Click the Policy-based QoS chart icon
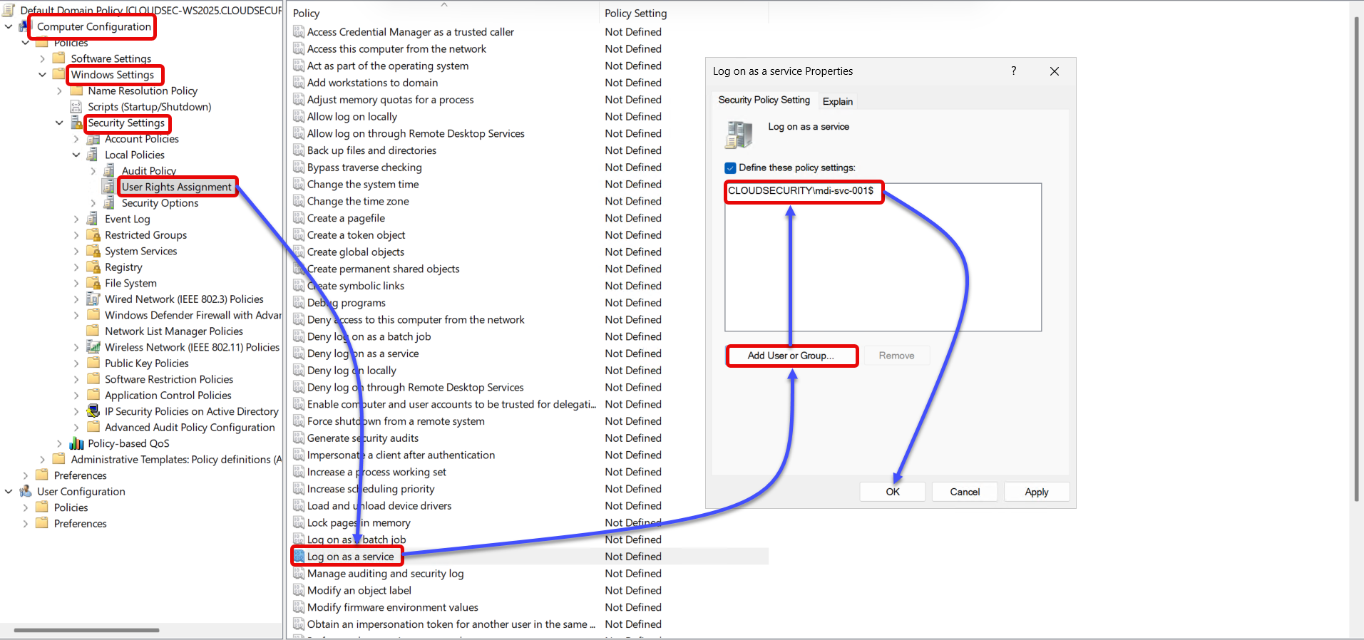 point(76,443)
